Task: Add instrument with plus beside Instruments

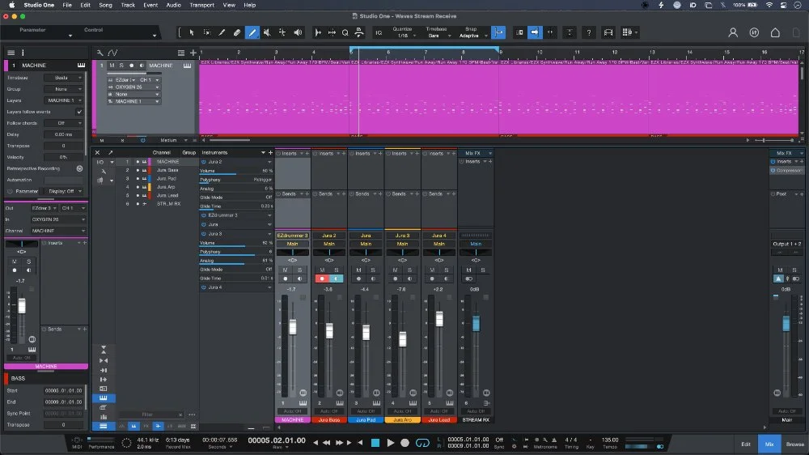Action: click(270, 152)
